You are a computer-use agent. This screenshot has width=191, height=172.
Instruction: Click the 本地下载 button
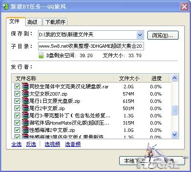point(134,161)
